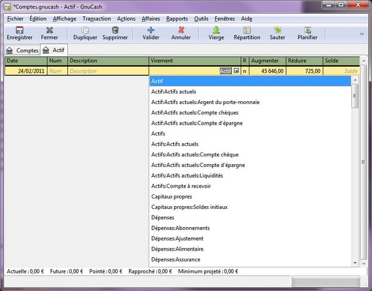Select the Dépenses entry
372x291 pixels.
[x=251, y=218]
